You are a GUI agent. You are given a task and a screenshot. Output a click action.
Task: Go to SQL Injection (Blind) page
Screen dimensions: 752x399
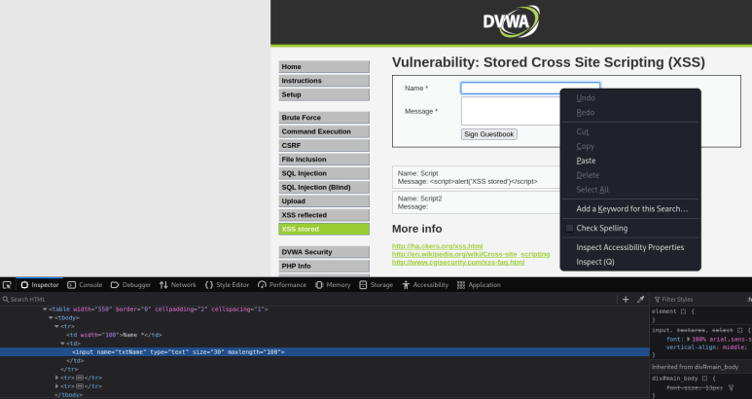(x=324, y=187)
